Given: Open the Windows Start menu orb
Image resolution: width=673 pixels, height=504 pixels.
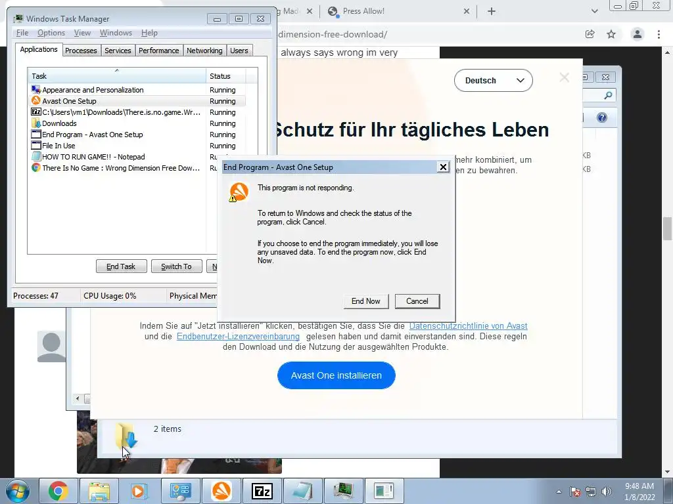Looking at the screenshot, I should (18, 491).
